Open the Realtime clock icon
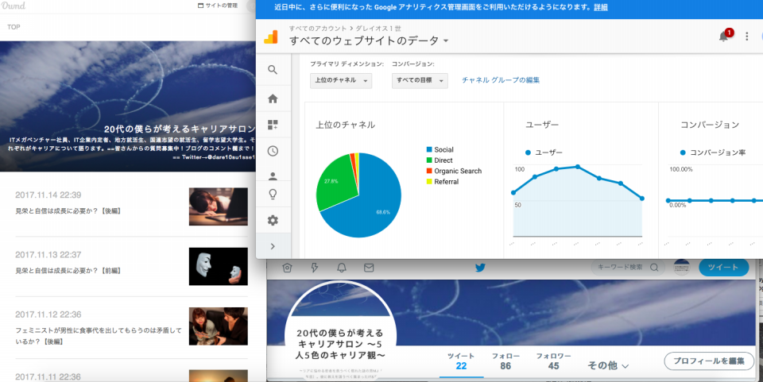763x382 pixels. [x=273, y=151]
